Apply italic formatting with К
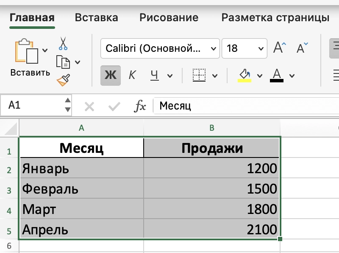 pyautogui.click(x=132, y=75)
